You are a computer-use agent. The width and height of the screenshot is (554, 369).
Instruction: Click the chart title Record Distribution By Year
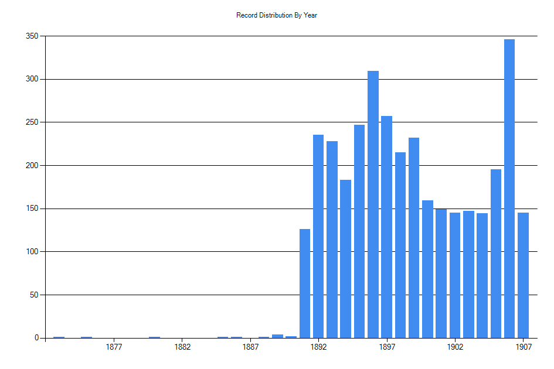[x=276, y=15]
